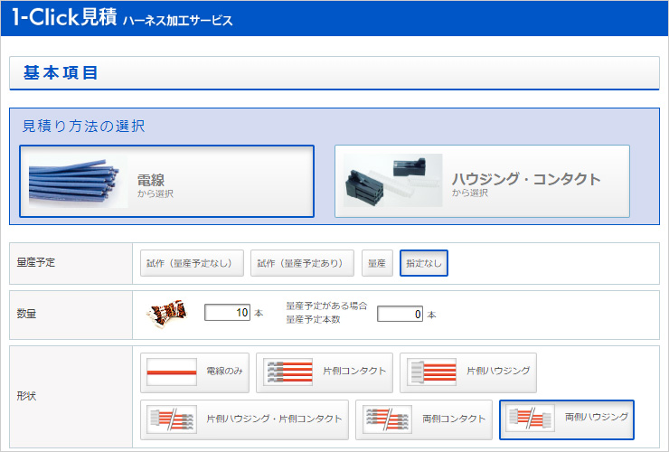Click the 片側コンタクト shape icon
669x452 pixels.
coord(287,372)
